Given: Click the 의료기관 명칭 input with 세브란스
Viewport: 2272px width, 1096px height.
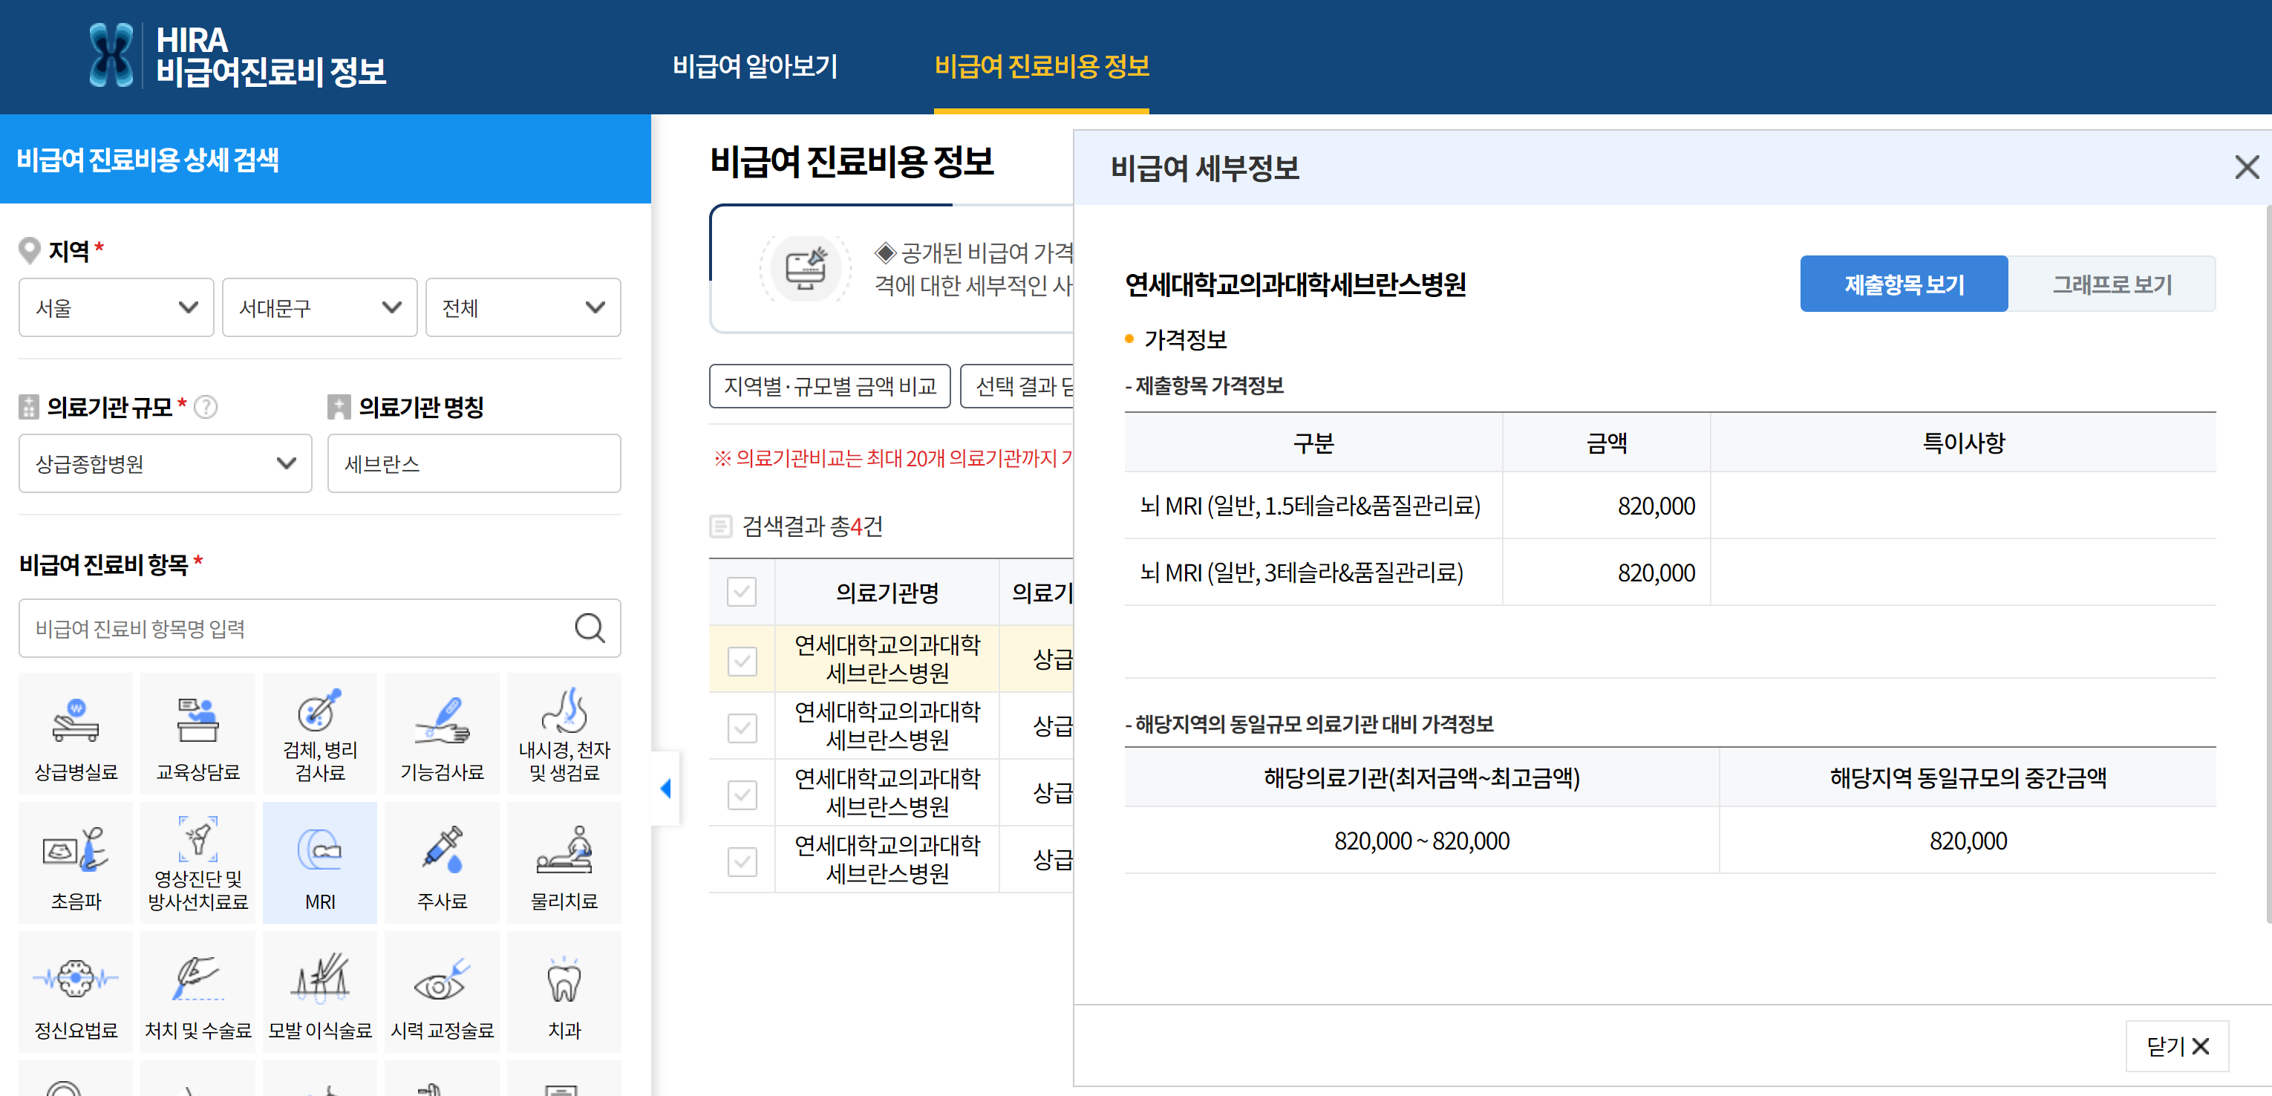Looking at the screenshot, I should 474,463.
